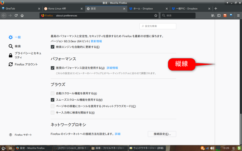Open the 検索 preferences category
This screenshot has width=242, height=151.
(x=15, y=46)
